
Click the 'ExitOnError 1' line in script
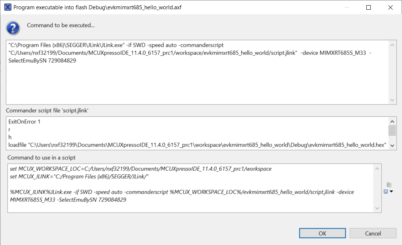[x=25, y=122]
